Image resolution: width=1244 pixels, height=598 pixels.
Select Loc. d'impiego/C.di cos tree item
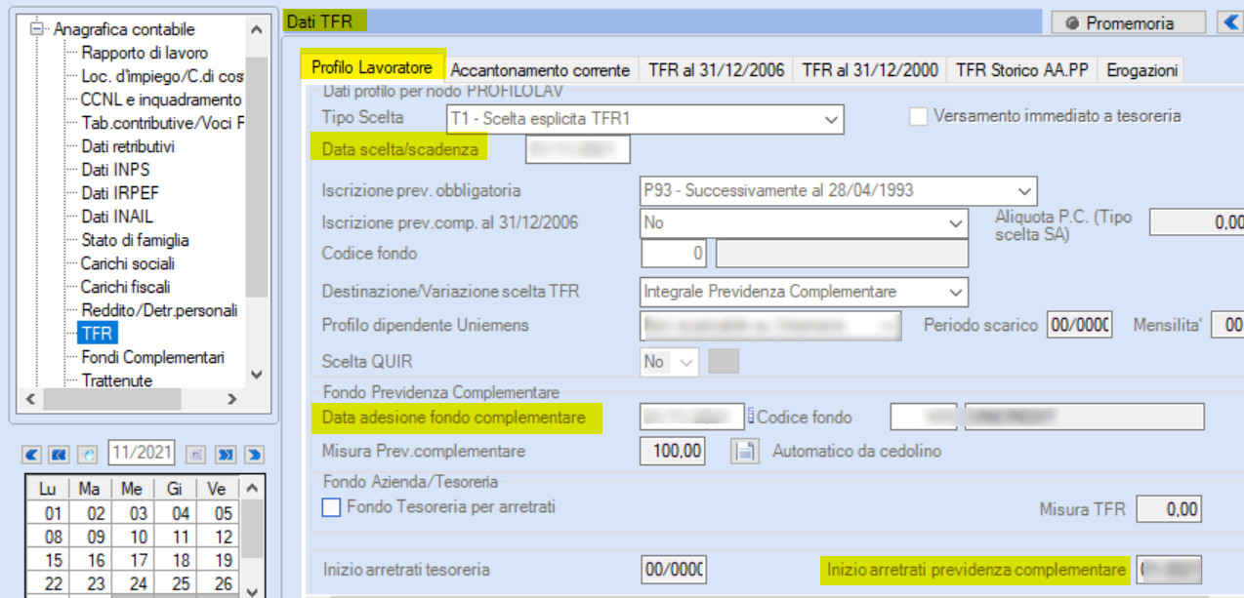click(162, 76)
